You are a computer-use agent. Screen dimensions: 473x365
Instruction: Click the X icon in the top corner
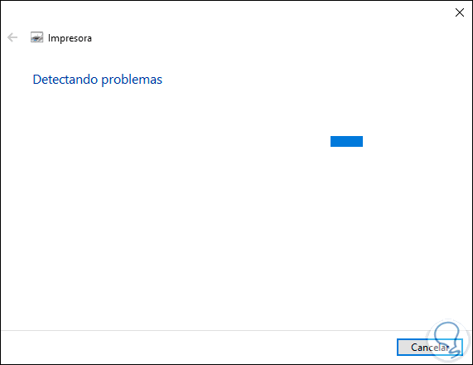point(460,12)
